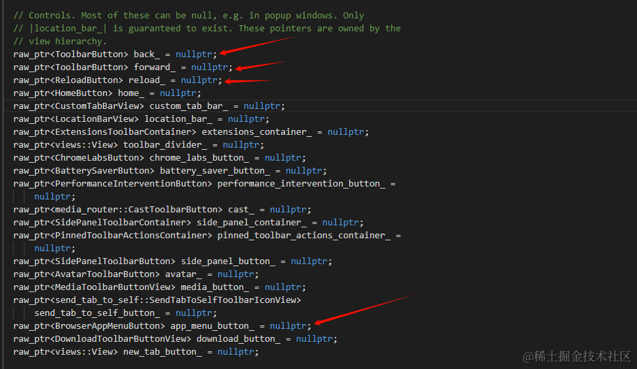637x369 pixels.
Task: Click the 'new_tab_button_' identifier
Action: pyautogui.click(x=163, y=353)
